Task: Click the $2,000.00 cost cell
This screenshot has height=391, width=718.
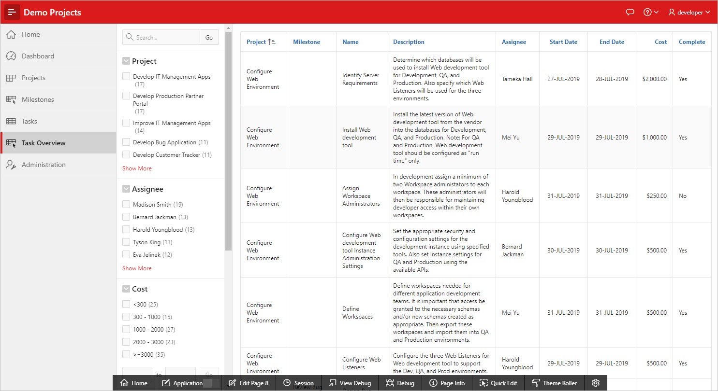Action: pos(655,79)
